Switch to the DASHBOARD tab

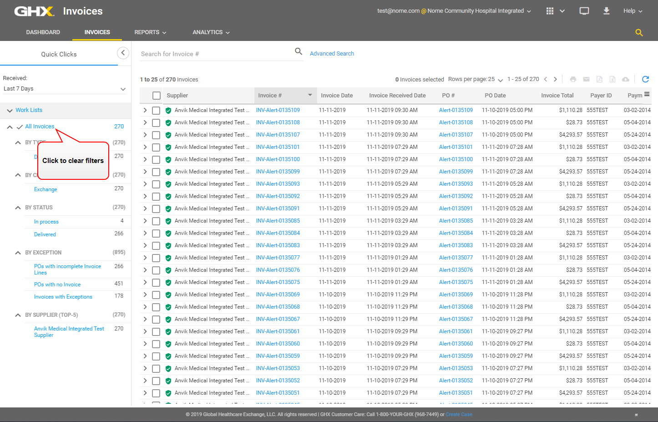43,32
